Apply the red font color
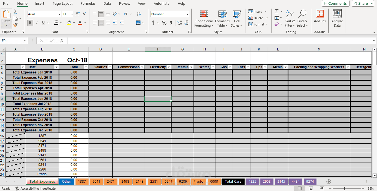Image resolution: width=377 pixels, height=191 pixels. [80, 23]
